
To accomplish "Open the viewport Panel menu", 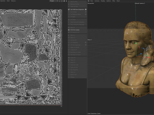I will (118, 1).
